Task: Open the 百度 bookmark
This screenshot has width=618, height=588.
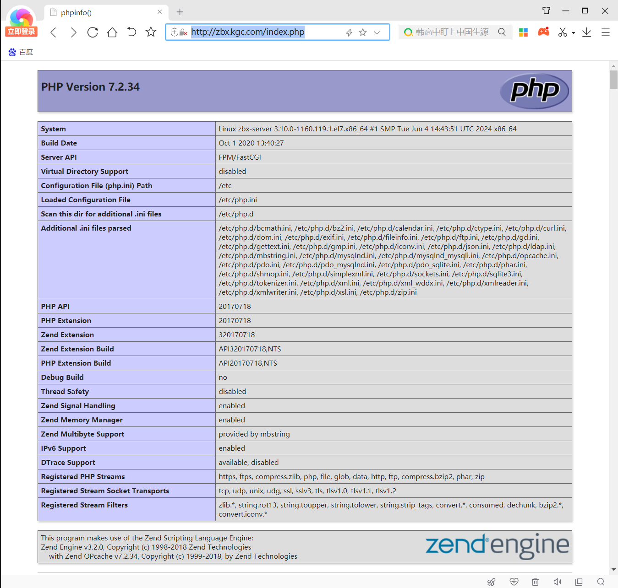Action: coord(21,52)
